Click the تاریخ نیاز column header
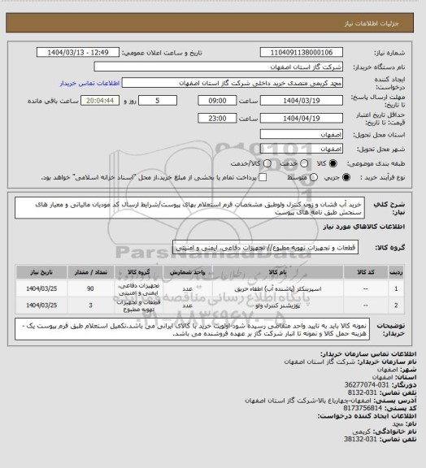Viewport: 426px width, 468px height. pyautogui.click(x=41, y=272)
